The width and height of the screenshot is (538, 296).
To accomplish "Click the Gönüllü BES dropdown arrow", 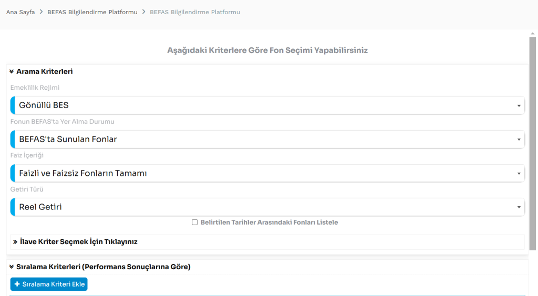I will (x=519, y=105).
